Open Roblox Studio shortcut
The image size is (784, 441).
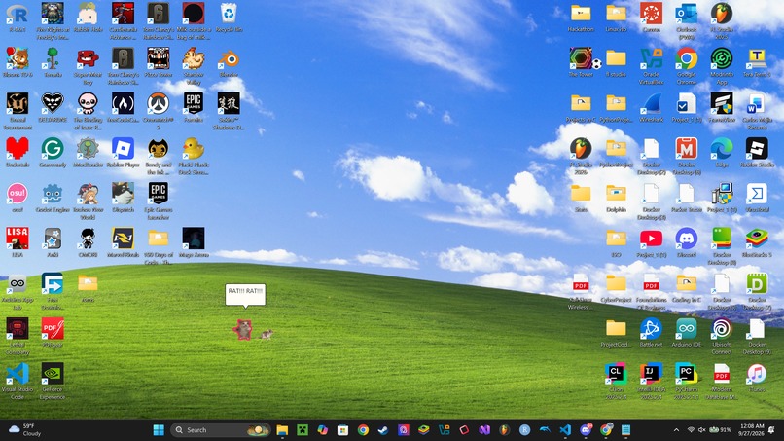pyautogui.click(x=757, y=149)
